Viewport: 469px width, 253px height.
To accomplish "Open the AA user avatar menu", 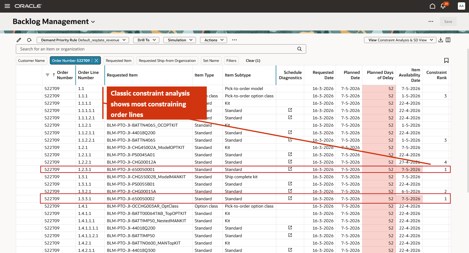I will [x=461, y=6].
